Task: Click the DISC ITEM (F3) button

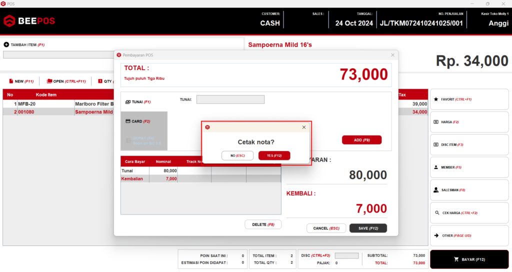Action: [x=469, y=144]
